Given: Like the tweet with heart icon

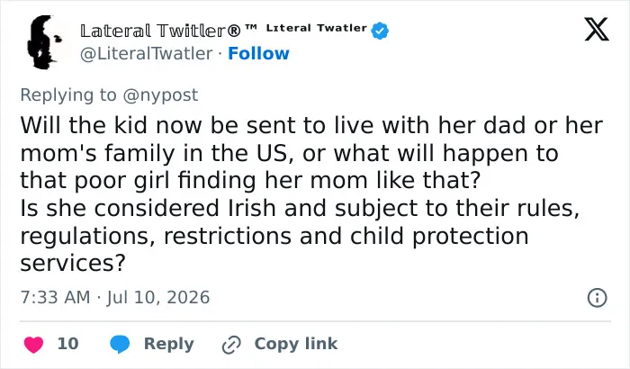Looking at the screenshot, I should (34, 345).
